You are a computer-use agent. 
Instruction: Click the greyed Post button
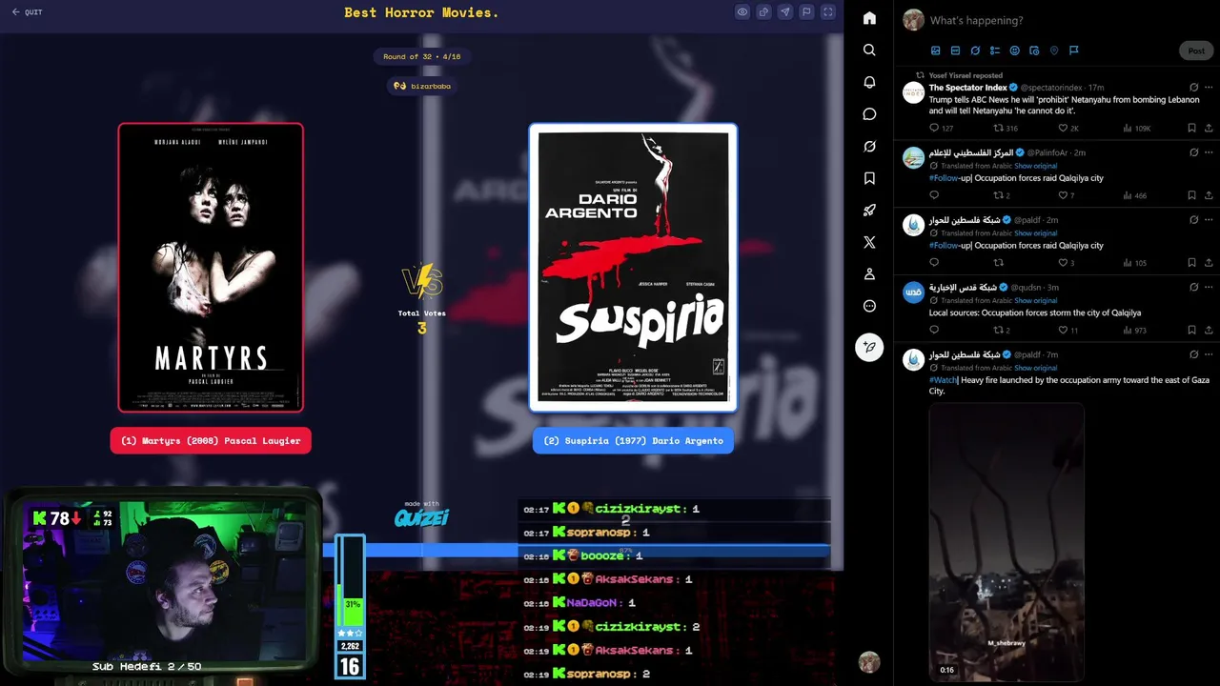[x=1196, y=50]
